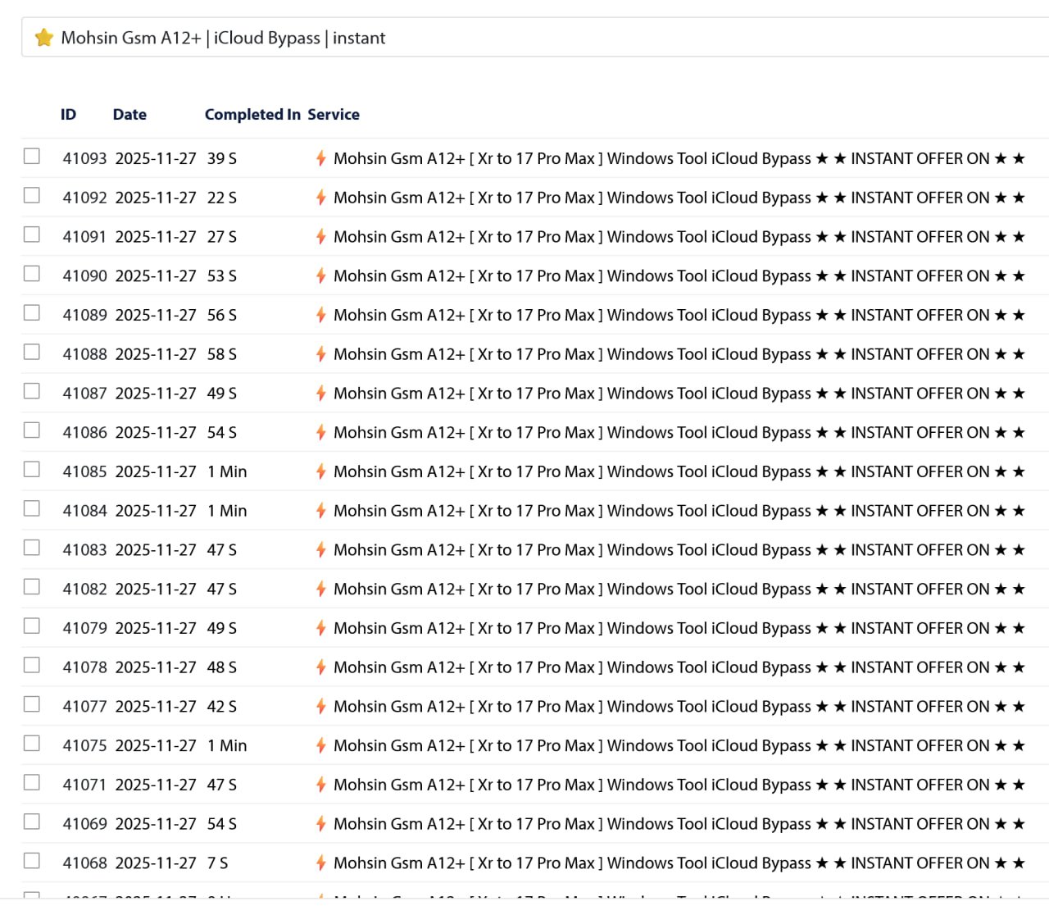The width and height of the screenshot is (1049, 906).
Task: Toggle the checkbox on order 41069 row
Action: 32,822
